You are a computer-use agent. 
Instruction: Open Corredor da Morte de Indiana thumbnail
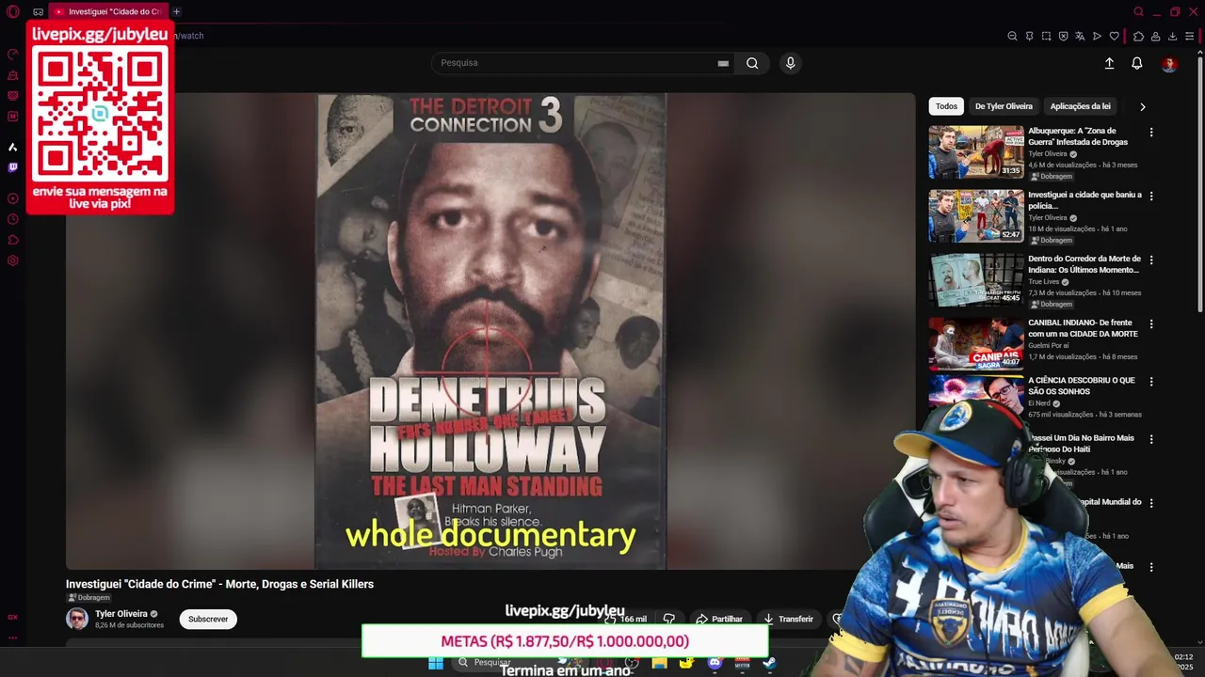click(976, 280)
